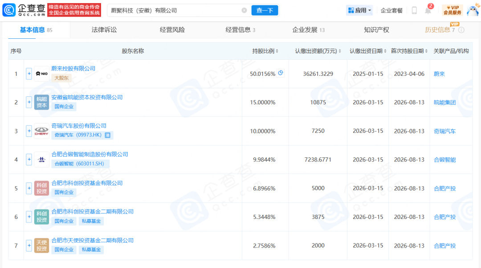This screenshot has height=268, width=481.
Task: Open 合肥市科创投资基金二期有限公司 link
Action: (x=92, y=212)
